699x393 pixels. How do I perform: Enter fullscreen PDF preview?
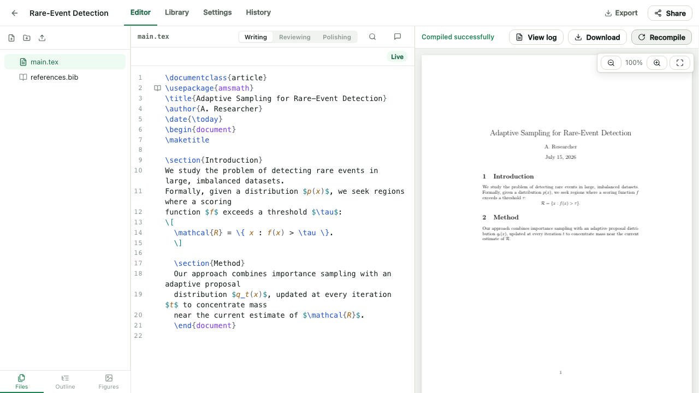coord(680,63)
